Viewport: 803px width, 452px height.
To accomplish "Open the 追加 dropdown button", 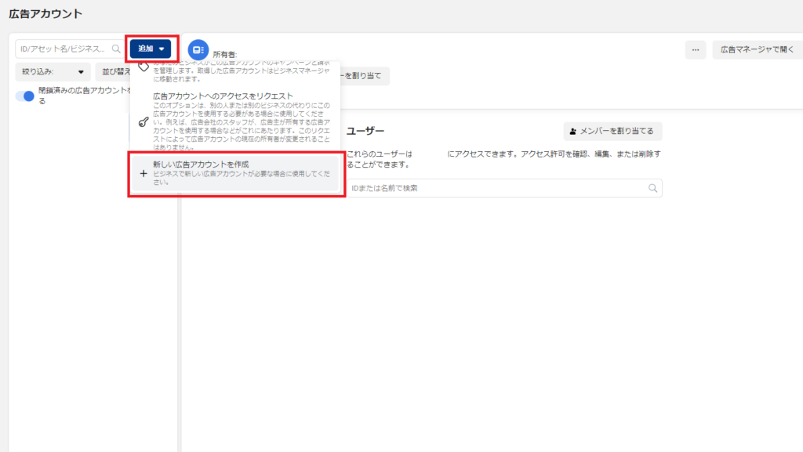I will (x=151, y=49).
